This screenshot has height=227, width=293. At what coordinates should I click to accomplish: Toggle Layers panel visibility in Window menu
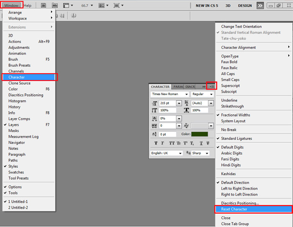(x=13, y=125)
